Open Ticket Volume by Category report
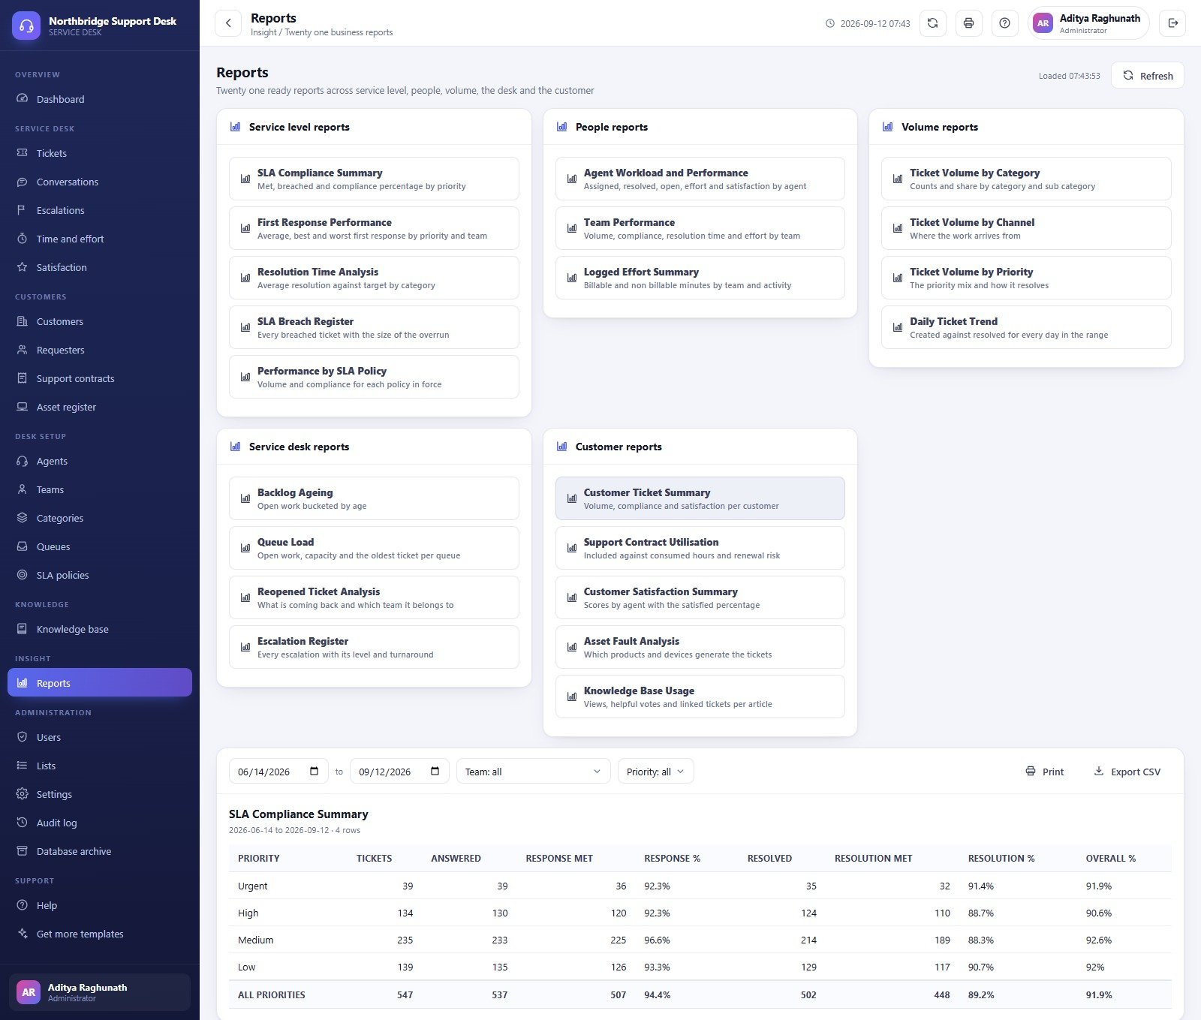 point(1026,179)
